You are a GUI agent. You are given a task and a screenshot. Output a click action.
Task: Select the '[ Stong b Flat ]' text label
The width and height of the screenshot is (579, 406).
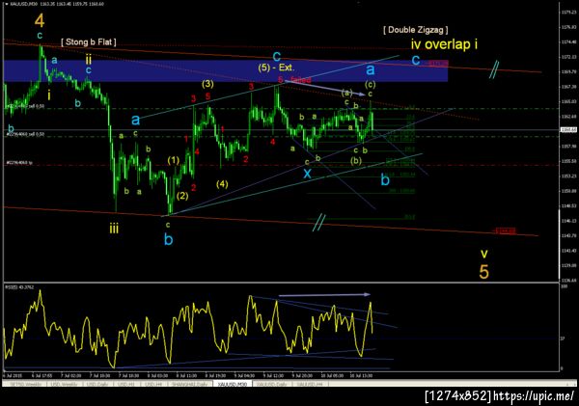point(89,41)
